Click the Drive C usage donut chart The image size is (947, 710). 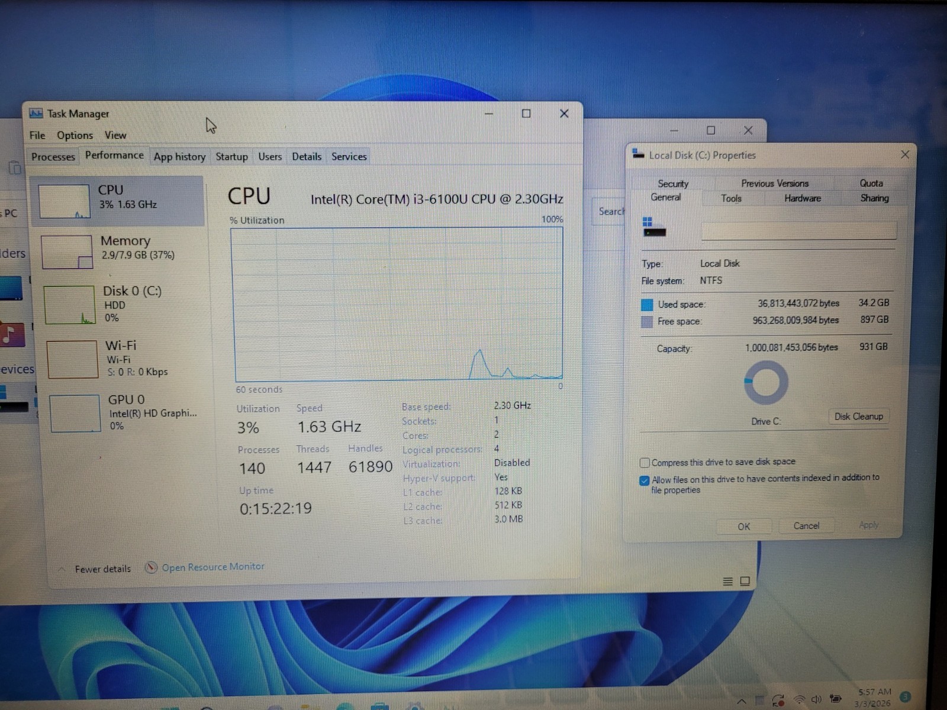coord(765,383)
